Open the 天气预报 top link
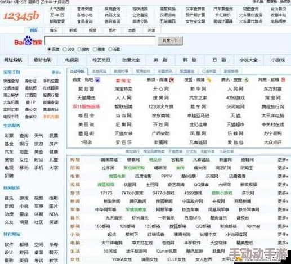 coord(57,9)
